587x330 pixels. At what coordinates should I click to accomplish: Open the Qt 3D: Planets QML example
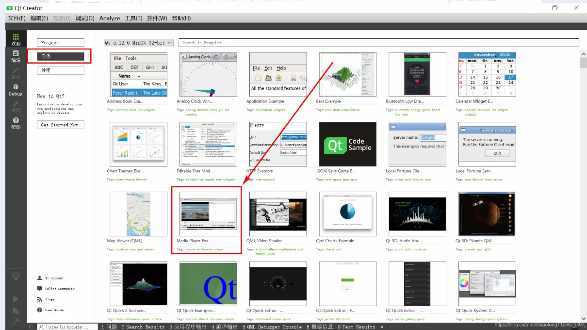pos(487,214)
